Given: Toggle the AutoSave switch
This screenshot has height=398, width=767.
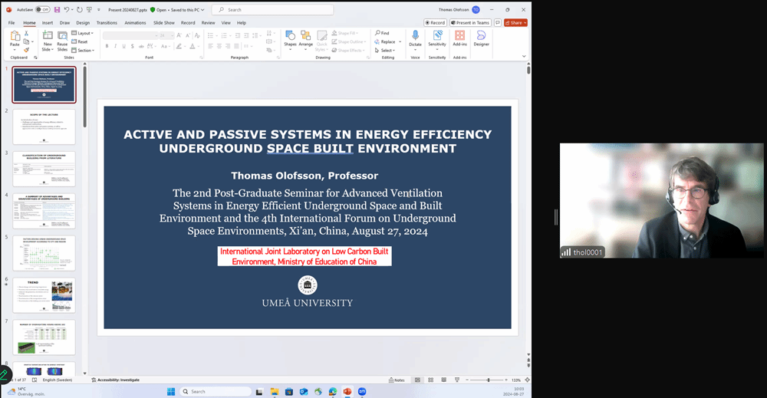Looking at the screenshot, I should click(x=42, y=10).
